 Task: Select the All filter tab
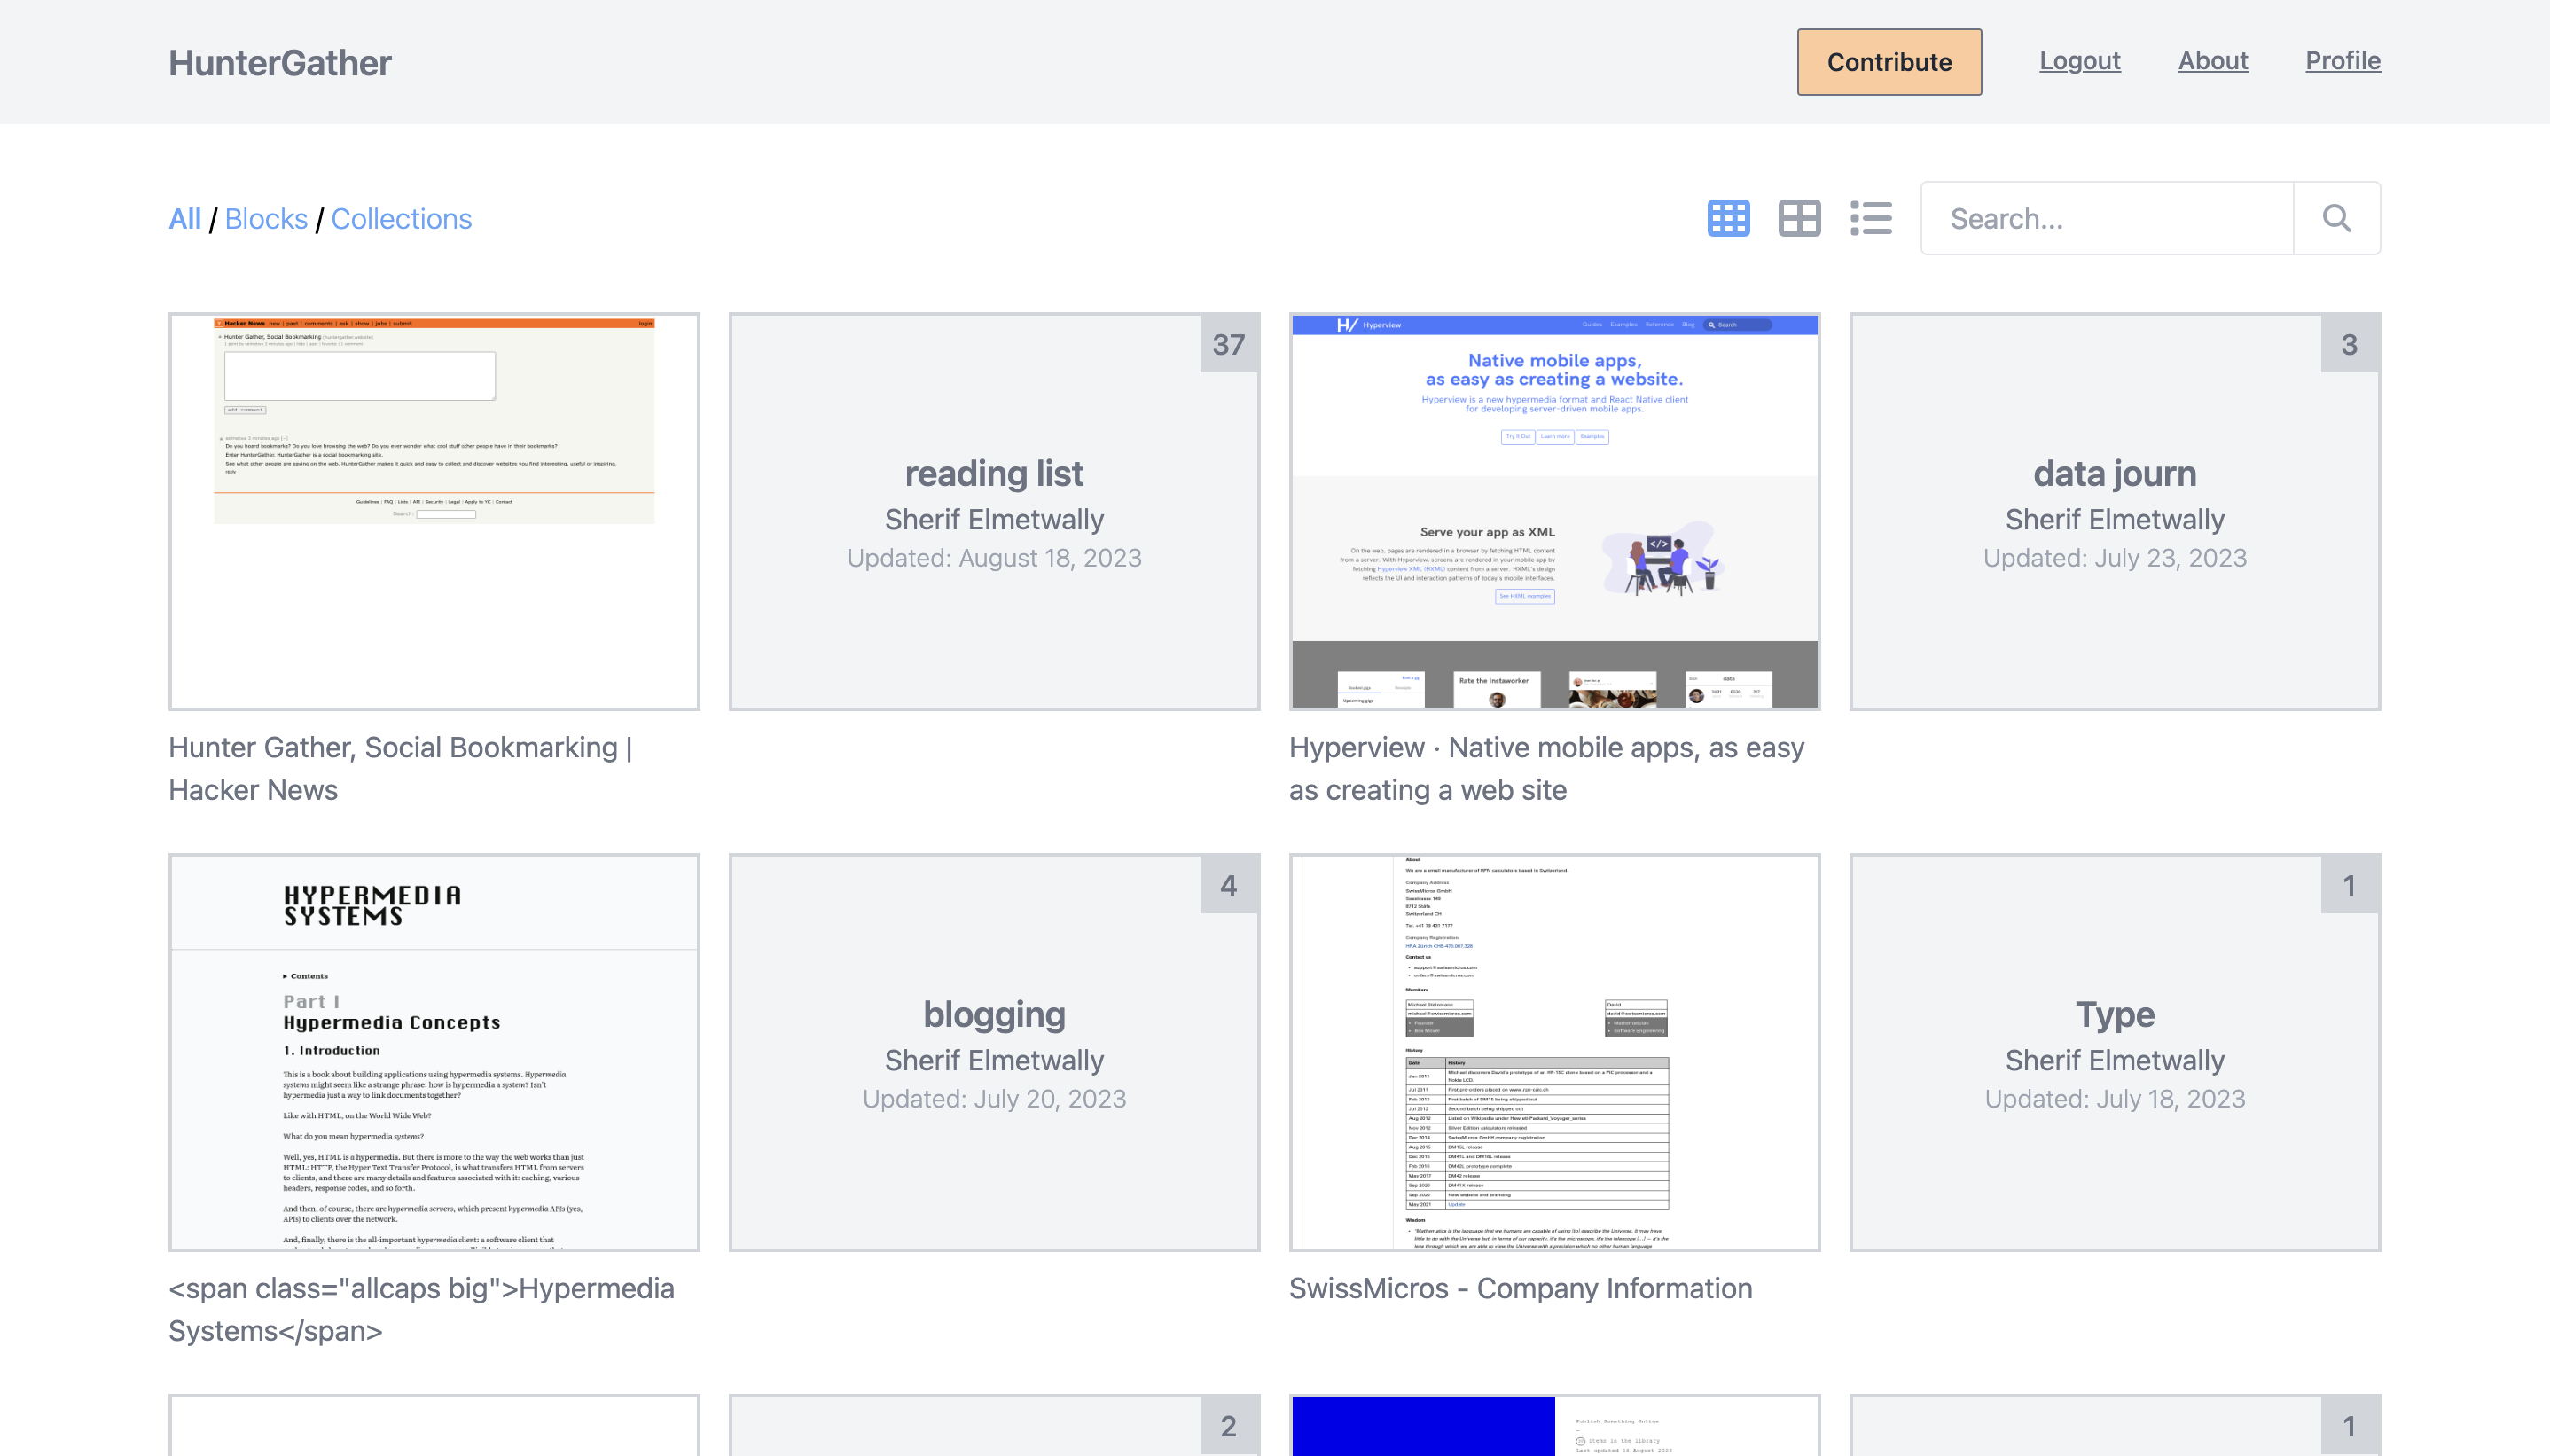point(185,219)
